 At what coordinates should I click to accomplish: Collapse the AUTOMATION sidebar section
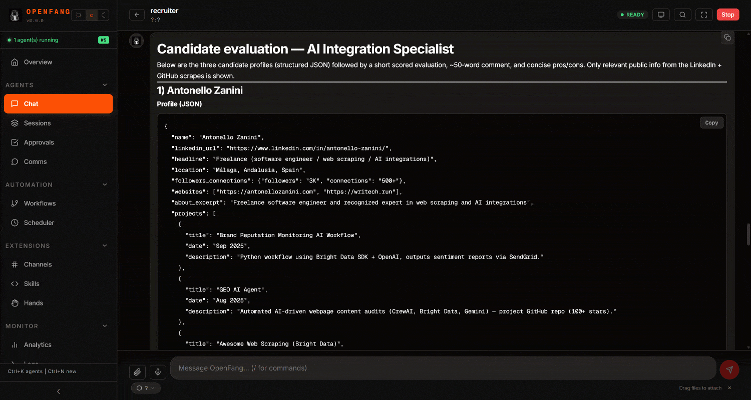pyautogui.click(x=105, y=184)
